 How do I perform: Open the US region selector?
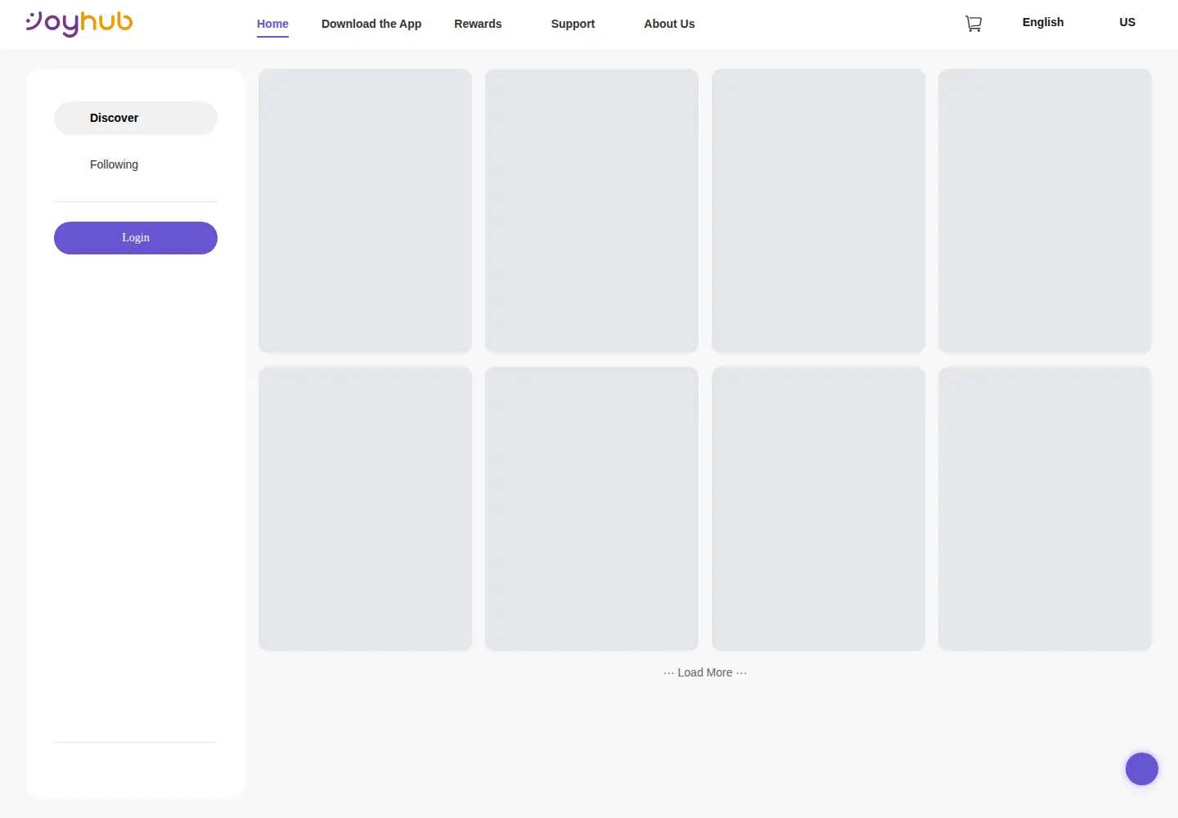(x=1127, y=22)
